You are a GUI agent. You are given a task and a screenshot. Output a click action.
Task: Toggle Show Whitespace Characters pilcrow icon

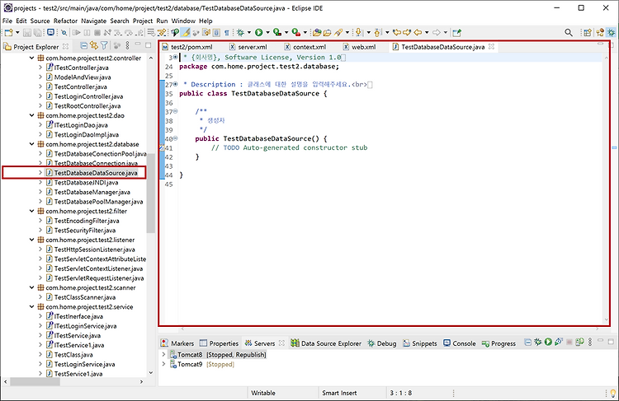tap(227, 33)
